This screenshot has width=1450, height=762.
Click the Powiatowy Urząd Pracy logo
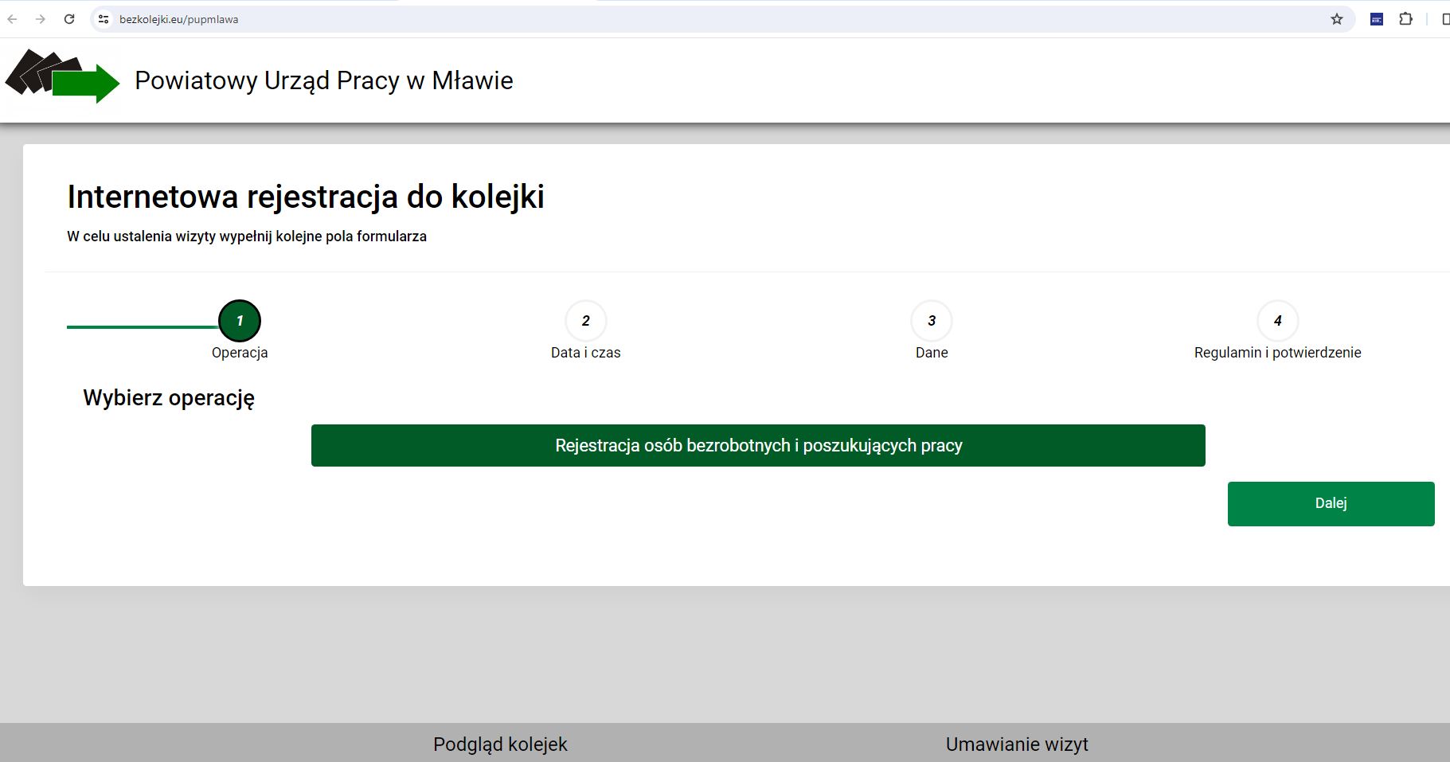(62, 76)
